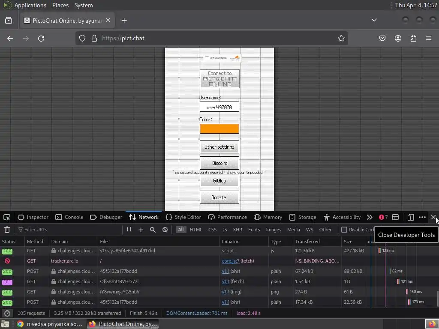Select iframe target frame icon
439x329 pixels.
pos(395,217)
